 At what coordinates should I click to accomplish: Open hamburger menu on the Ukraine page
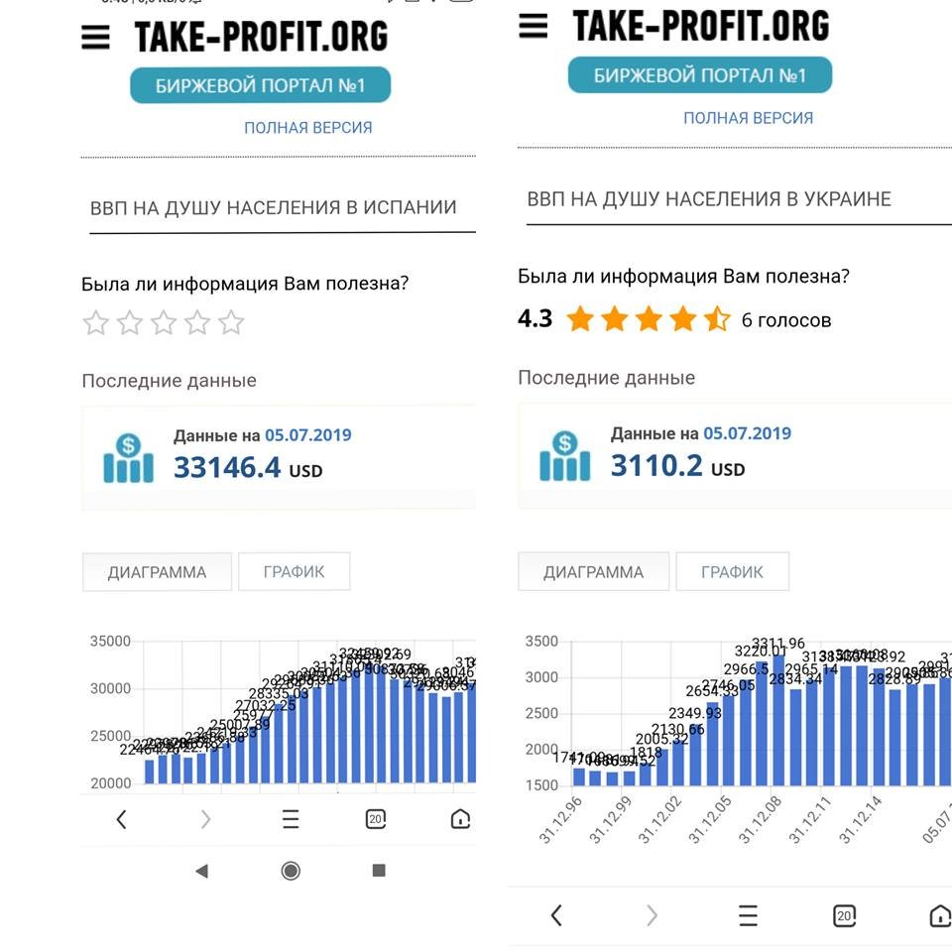pos(534,26)
